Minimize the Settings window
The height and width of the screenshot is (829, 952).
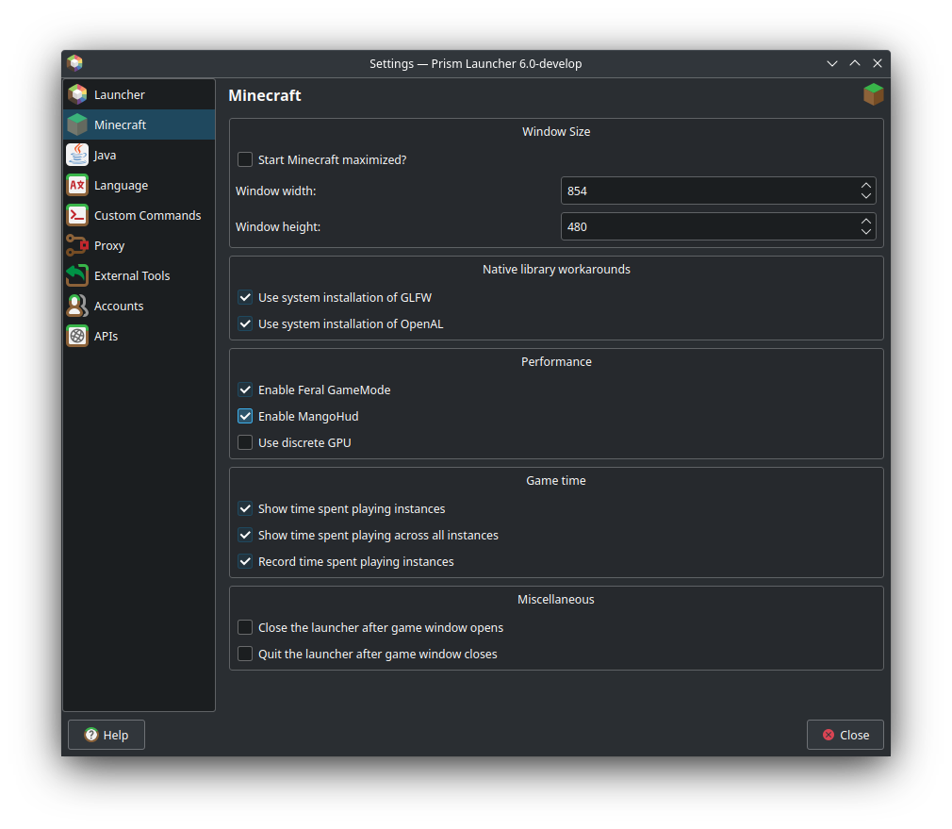[831, 63]
